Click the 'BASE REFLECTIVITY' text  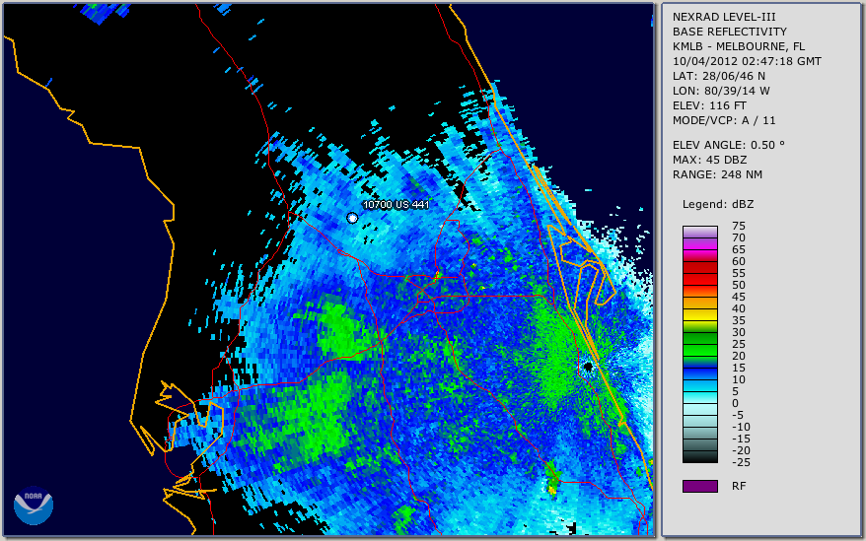729,32
